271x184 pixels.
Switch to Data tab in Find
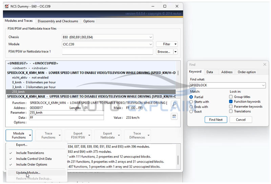click(210, 72)
